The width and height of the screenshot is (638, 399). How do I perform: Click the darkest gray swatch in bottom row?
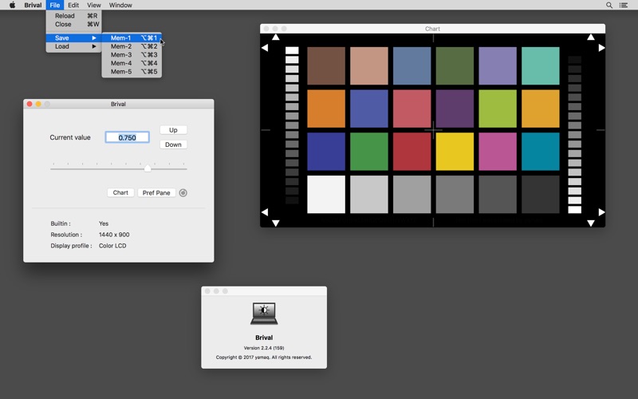[x=541, y=194]
